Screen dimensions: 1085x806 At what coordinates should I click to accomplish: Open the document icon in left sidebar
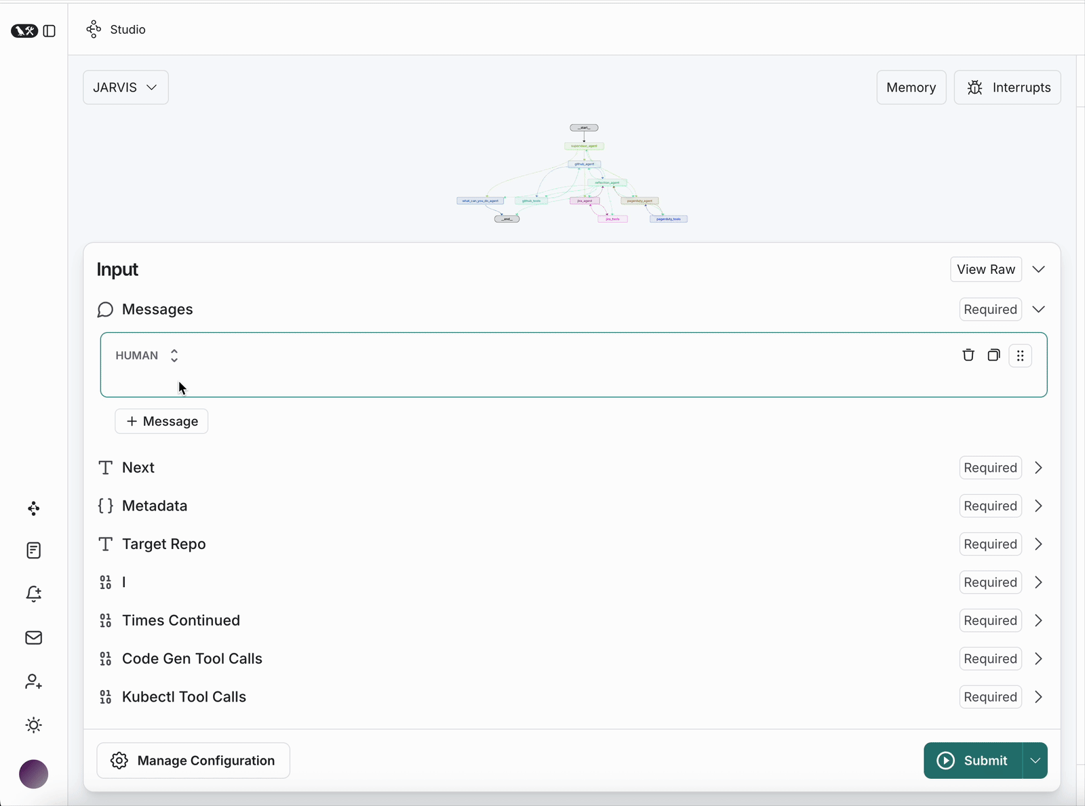[x=34, y=550]
